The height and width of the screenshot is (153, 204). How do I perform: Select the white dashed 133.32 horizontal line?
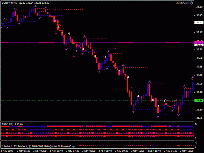pos(97,23)
